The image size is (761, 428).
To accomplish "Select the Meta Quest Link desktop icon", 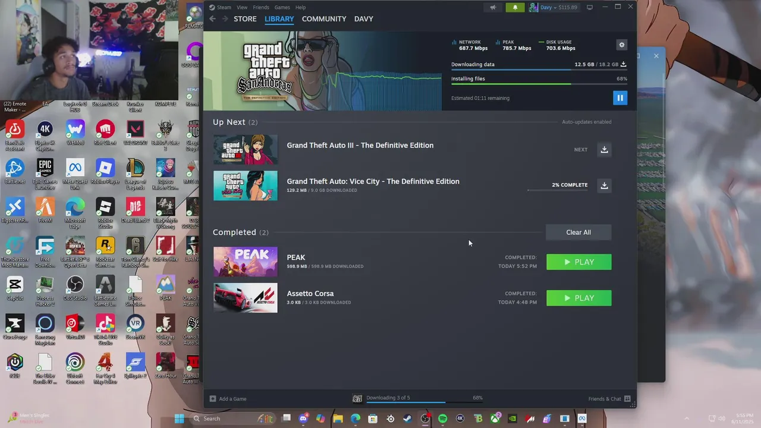I will [x=75, y=172].
